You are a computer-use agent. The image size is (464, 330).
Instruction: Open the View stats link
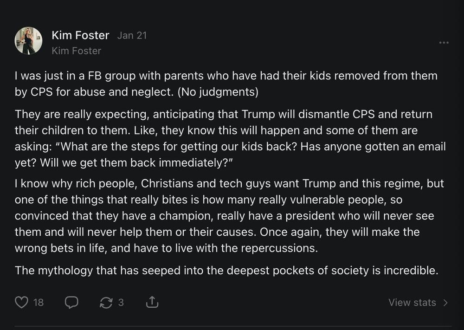point(412,303)
